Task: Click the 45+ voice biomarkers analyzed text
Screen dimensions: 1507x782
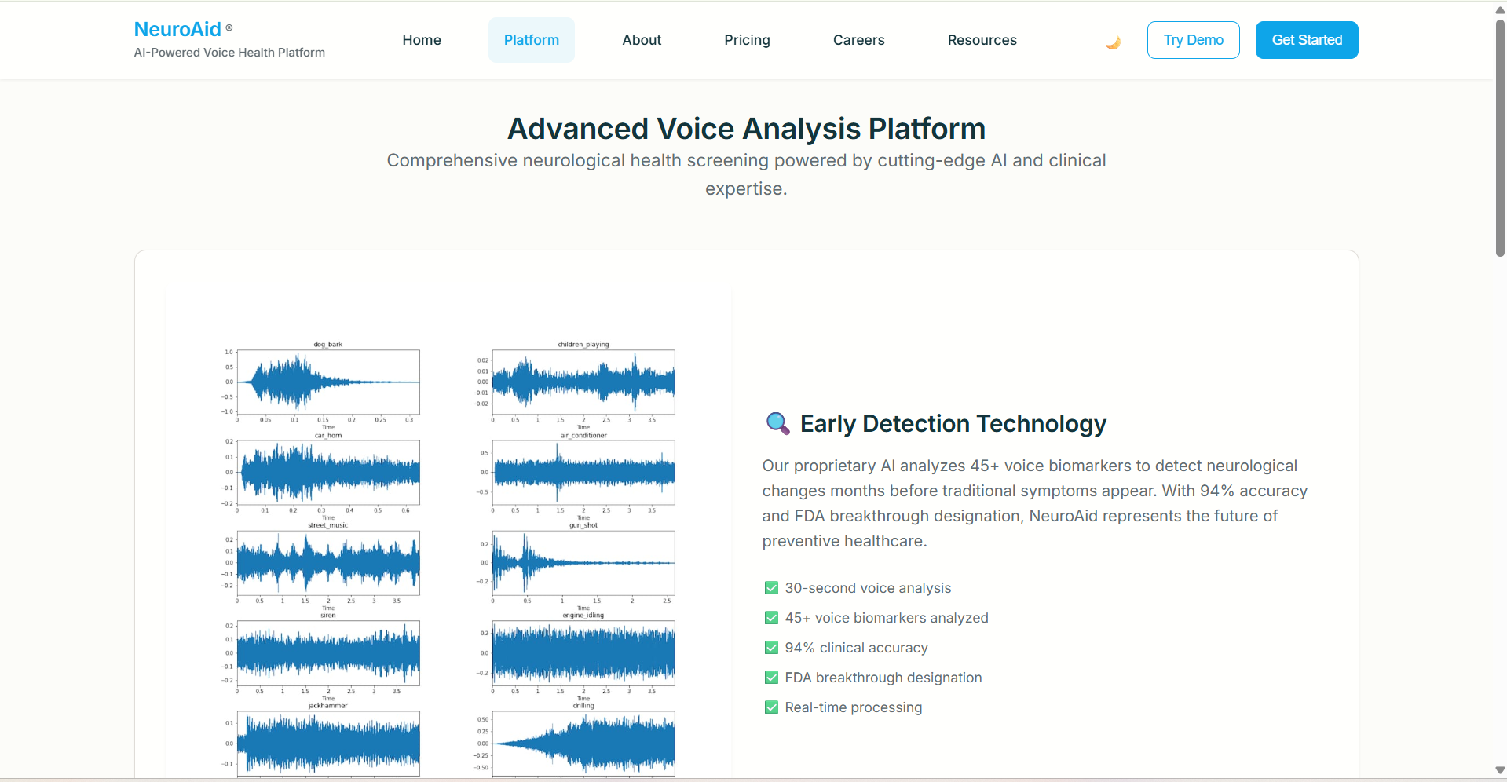Action: click(x=887, y=618)
